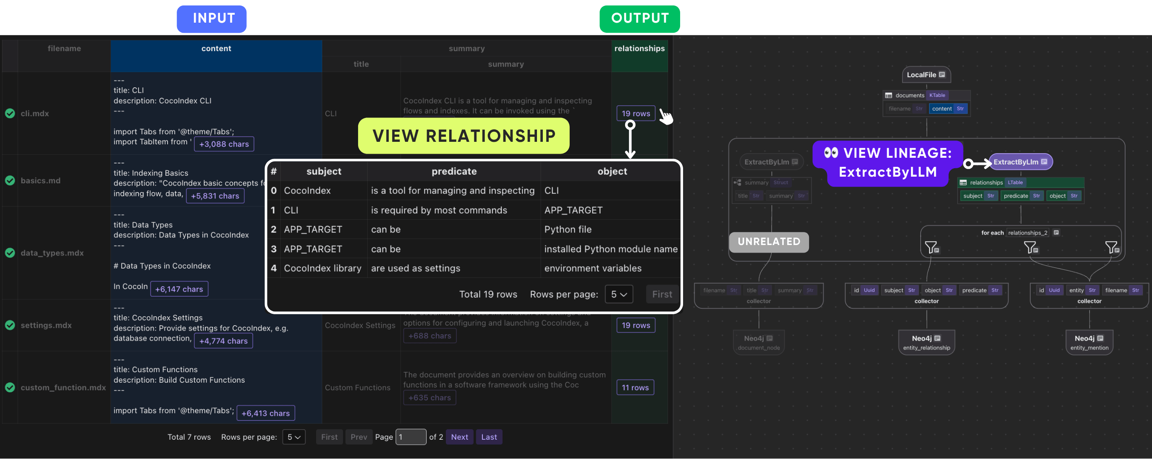Click the middle filter funnel icon in for-each block
This screenshot has width=1152, height=459.
point(1031,247)
